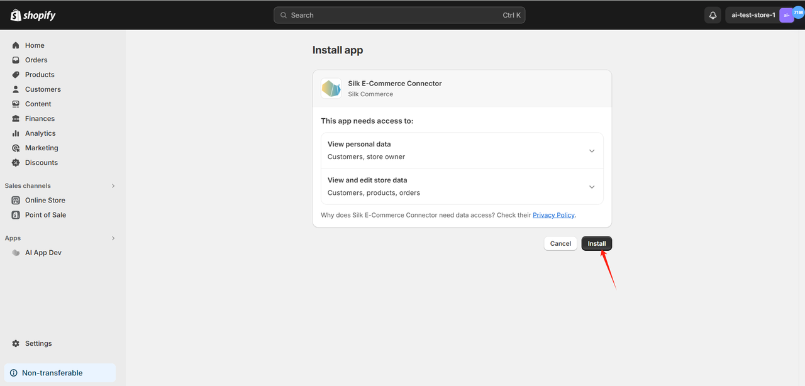Expand the Apps section chevron
This screenshot has width=805, height=386.
pyautogui.click(x=113, y=238)
